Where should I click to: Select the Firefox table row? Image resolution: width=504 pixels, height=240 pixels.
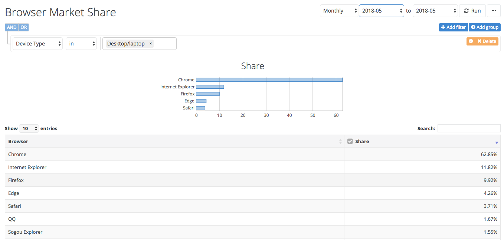(253, 180)
